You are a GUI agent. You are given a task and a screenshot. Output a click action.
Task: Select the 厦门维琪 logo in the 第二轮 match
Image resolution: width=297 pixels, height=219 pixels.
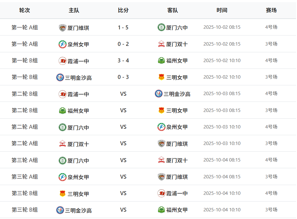[x=161, y=143]
